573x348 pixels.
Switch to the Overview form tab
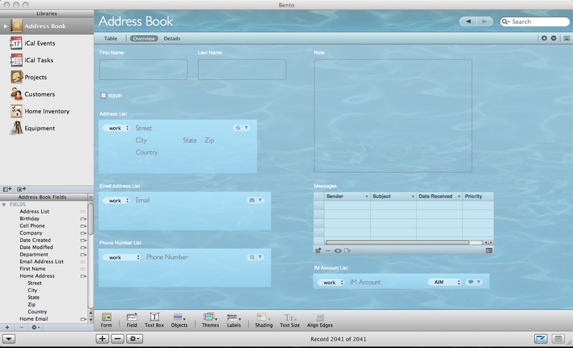[144, 39]
